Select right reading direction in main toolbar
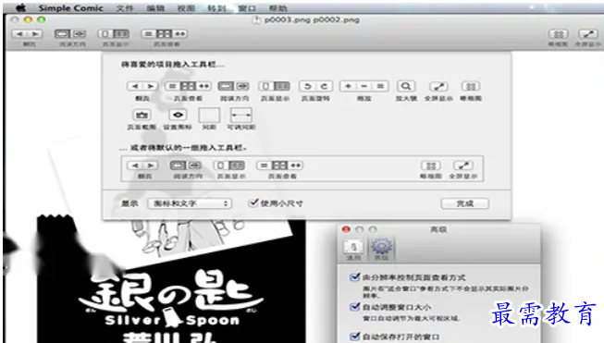 pyautogui.click(x=79, y=34)
